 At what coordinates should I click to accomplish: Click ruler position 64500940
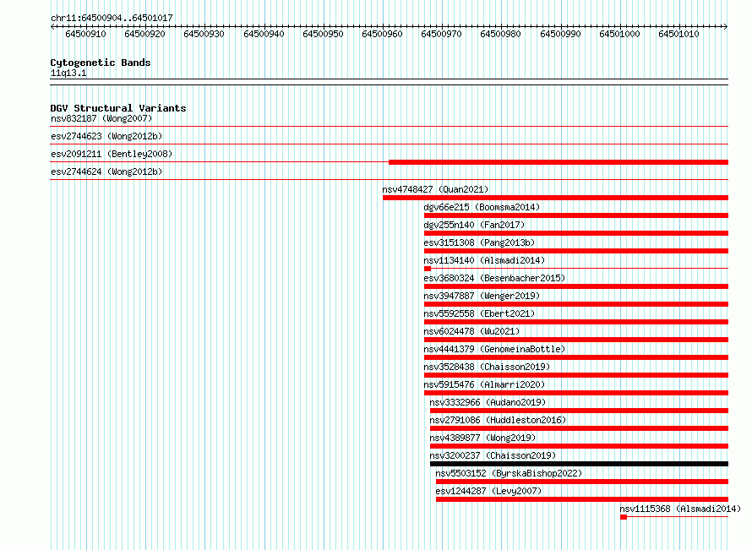[x=264, y=34]
